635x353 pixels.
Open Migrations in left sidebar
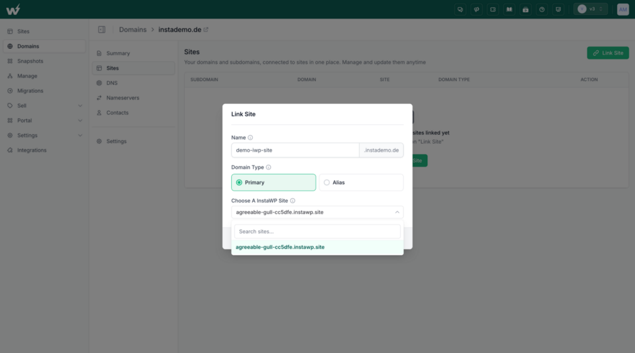(x=44, y=90)
